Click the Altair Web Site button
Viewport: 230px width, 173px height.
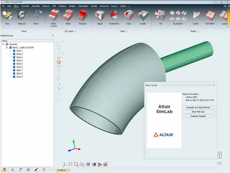(198, 111)
